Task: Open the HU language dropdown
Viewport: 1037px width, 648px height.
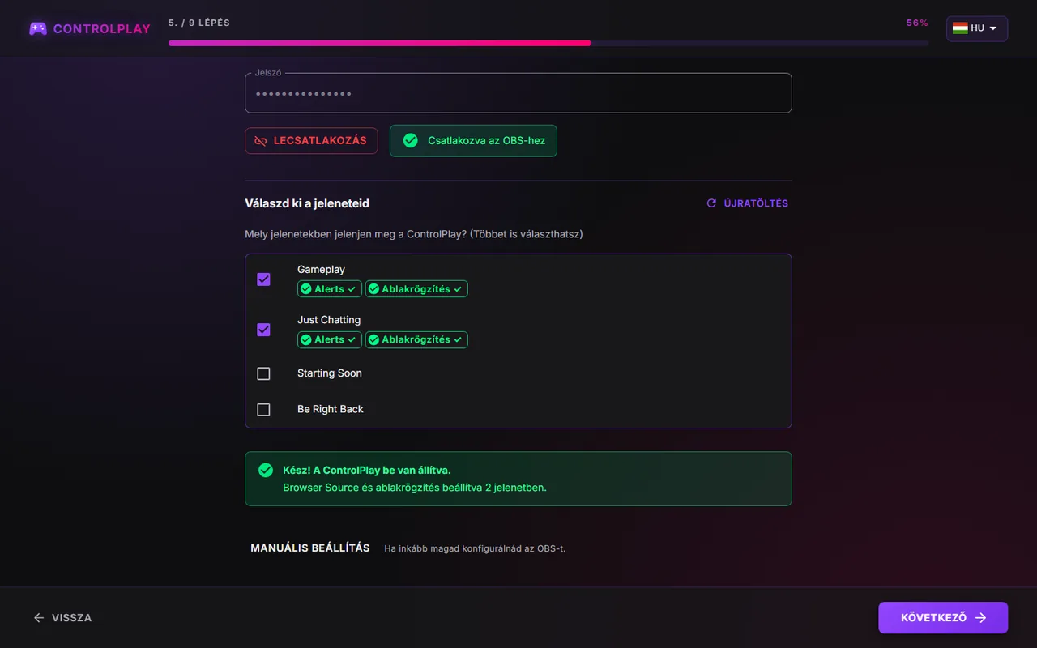Action: pyautogui.click(x=977, y=28)
